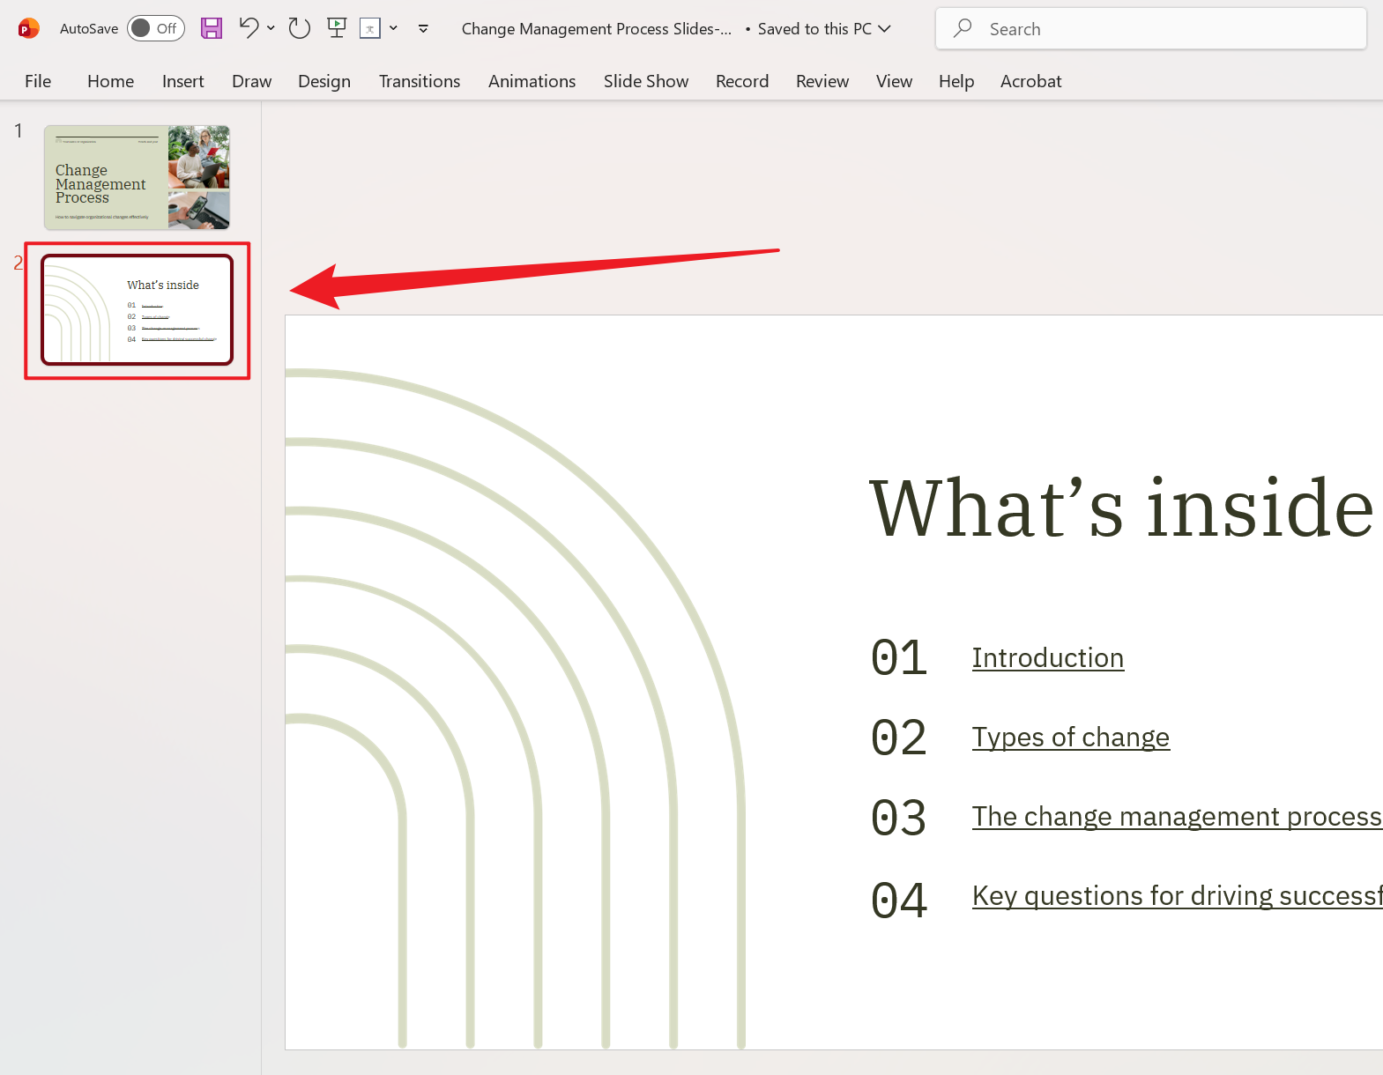Switch to the View tab
Screen dimensions: 1383x1075
click(894, 81)
